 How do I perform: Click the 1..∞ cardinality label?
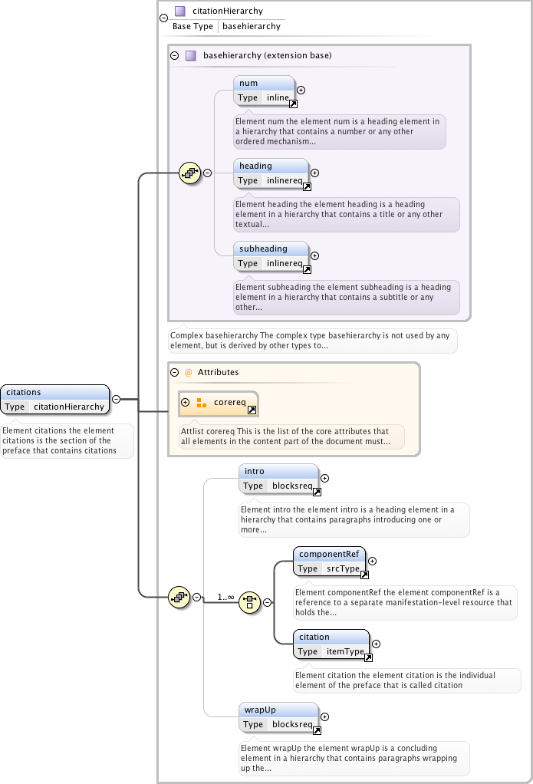(225, 597)
